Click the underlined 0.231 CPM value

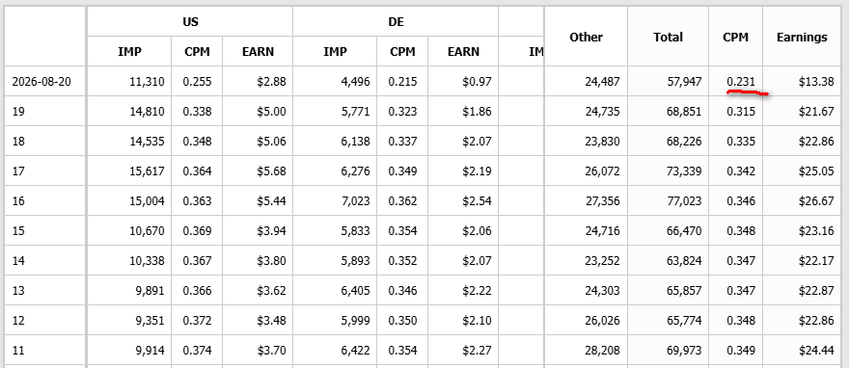tap(741, 82)
